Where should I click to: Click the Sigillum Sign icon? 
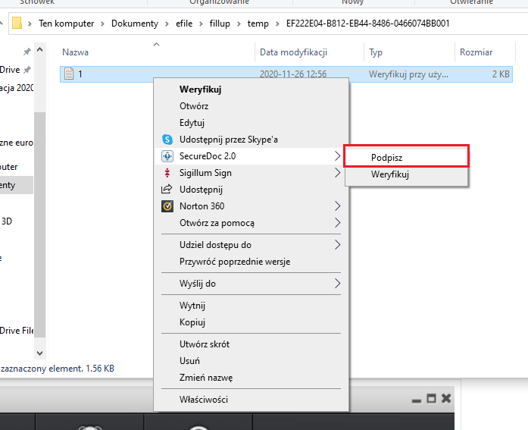(x=167, y=173)
